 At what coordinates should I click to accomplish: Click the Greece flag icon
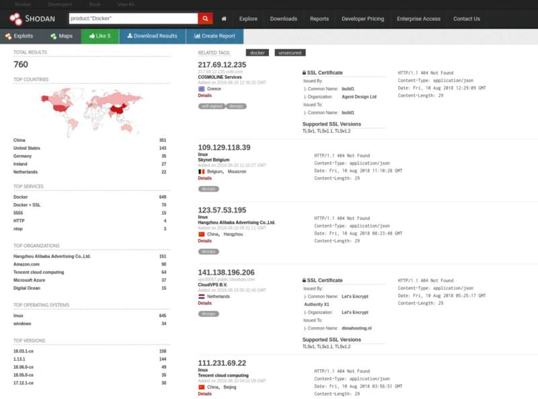201,89
